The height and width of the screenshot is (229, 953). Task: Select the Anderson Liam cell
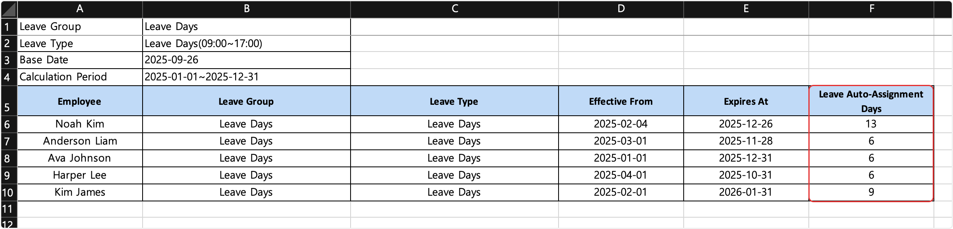point(80,141)
